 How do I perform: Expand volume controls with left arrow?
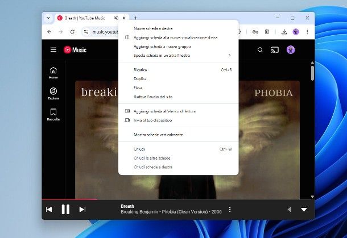coord(289,209)
